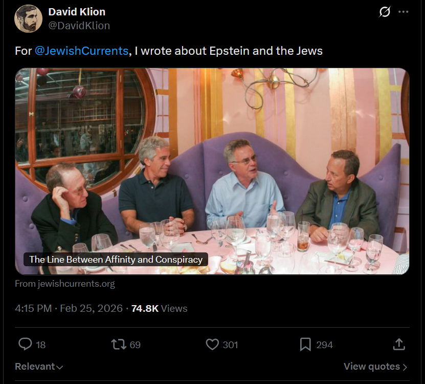Open View quotes
Screen dimensions: 425x384
[375, 367]
